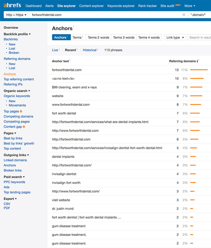Click anchor text "dental implants"
The width and height of the screenshot is (211, 248).
63,157
